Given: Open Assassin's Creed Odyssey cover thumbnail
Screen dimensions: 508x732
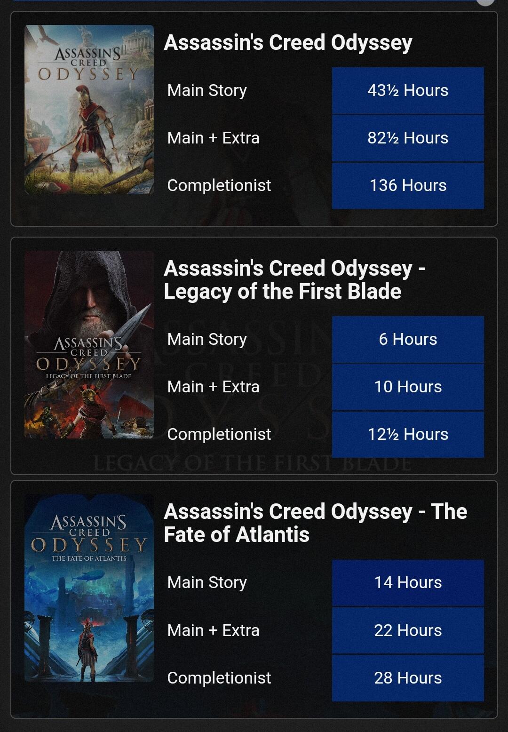Looking at the screenshot, I should pos(89,110).
